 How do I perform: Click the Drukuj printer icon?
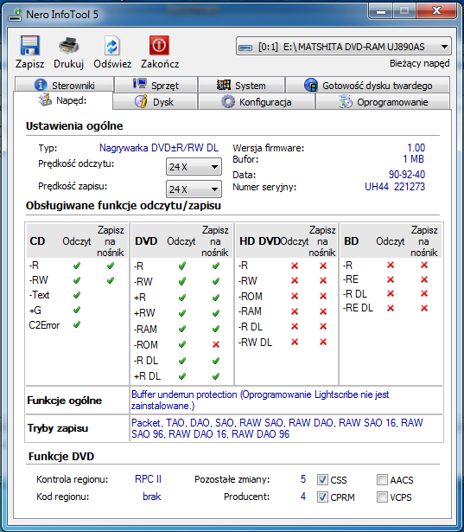[69, 46]
